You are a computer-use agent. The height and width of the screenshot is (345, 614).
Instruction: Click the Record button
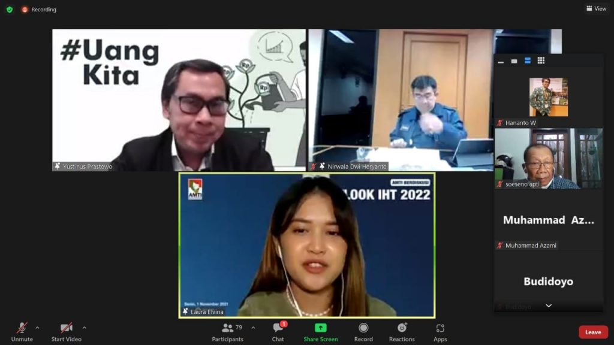point(363,332)
